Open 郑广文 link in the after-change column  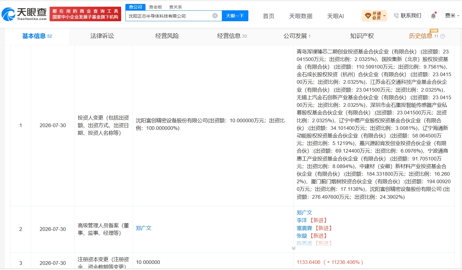click(304, 213)
